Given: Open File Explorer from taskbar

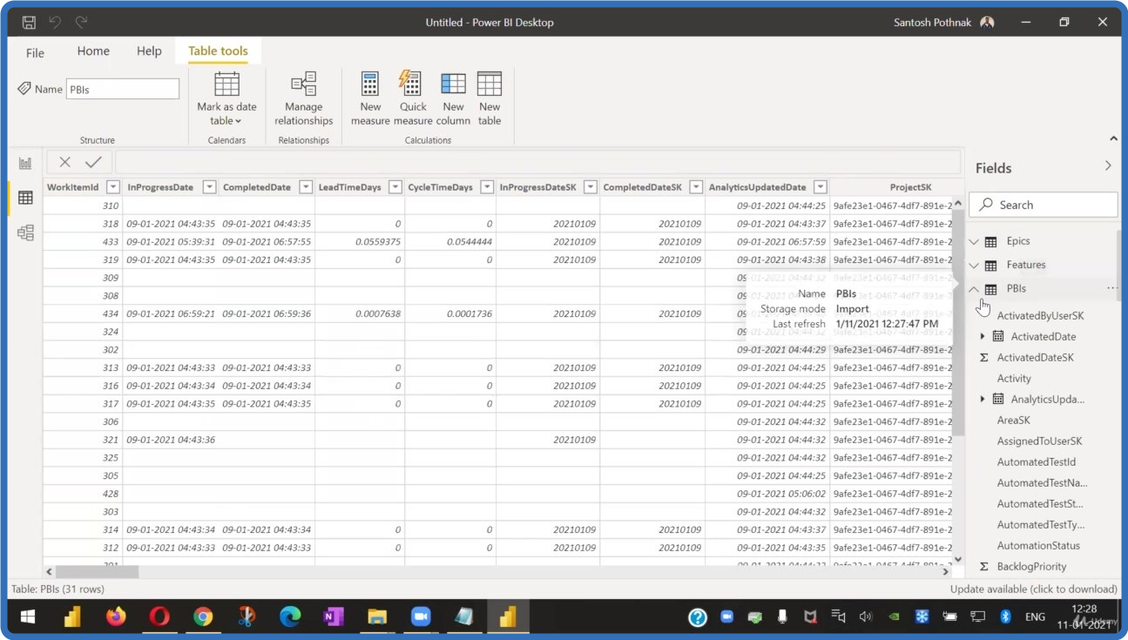Looking at the screenshot, I should [377, 617].
